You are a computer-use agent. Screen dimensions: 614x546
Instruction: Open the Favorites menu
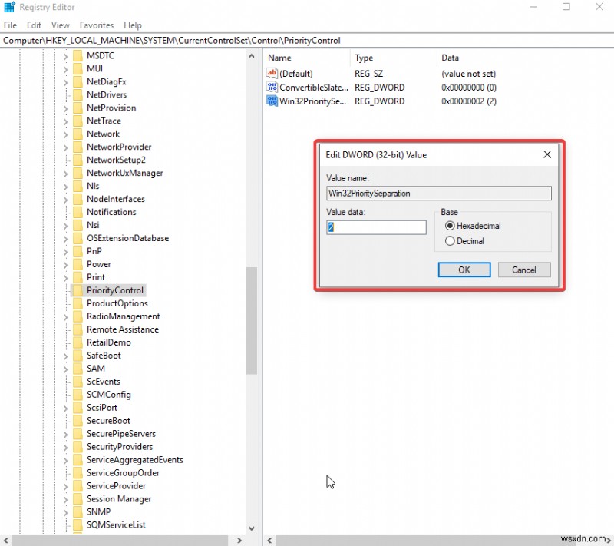coord(96,25)
